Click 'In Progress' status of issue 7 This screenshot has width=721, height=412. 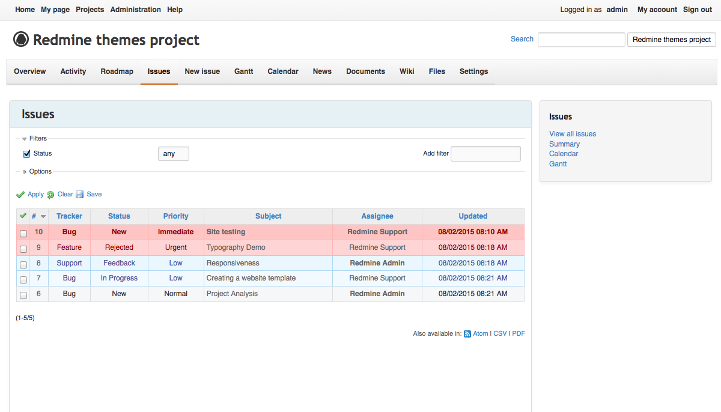coord(119,278)
